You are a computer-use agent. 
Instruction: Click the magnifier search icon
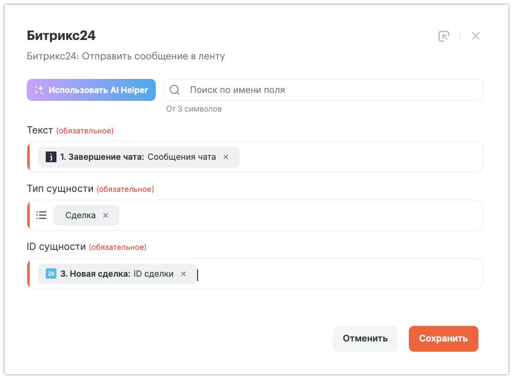coord(174,90)
